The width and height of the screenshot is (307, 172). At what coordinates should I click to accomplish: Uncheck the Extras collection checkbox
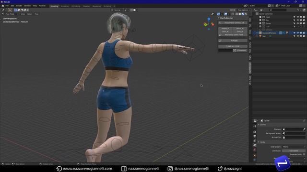click(260, 23)
